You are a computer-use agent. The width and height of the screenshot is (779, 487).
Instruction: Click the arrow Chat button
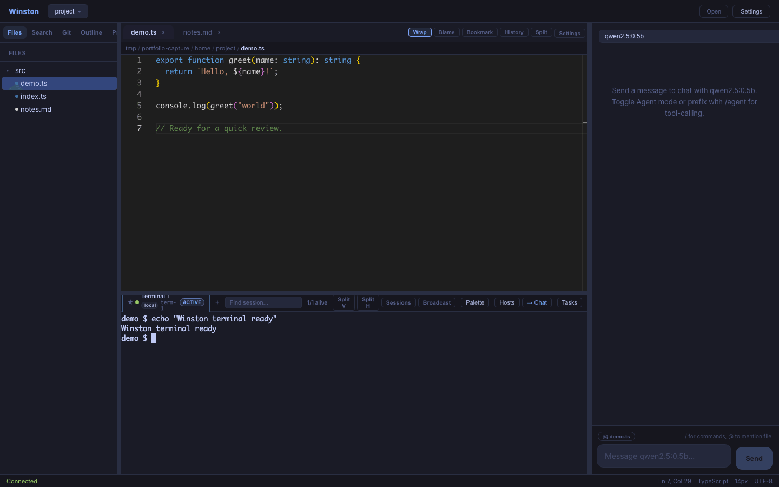pyautogui.click(x=537, y=302)
